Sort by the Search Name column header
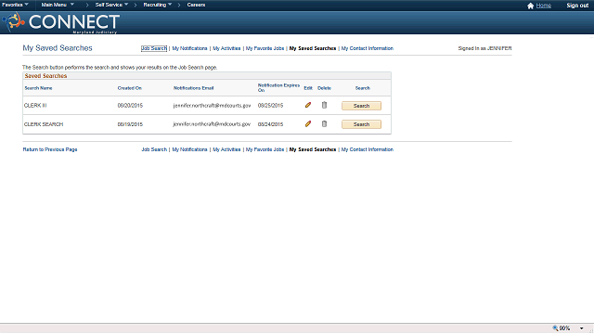594x334 pixels. click(38, 88)
